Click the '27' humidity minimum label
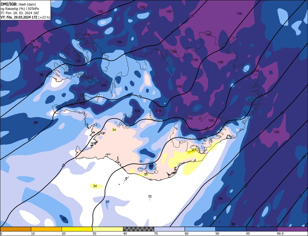 click(194, 150)
